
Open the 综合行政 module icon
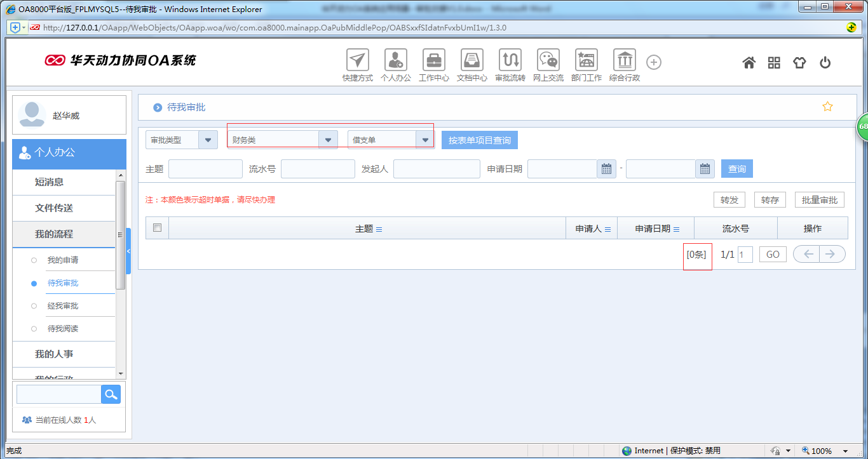pyautogui.click(x=624, y=60)
